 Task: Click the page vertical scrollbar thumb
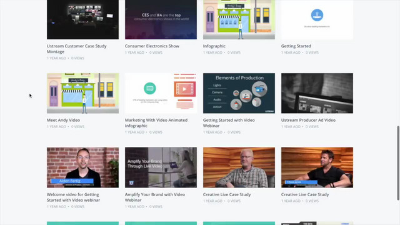[x=398, y=163]
